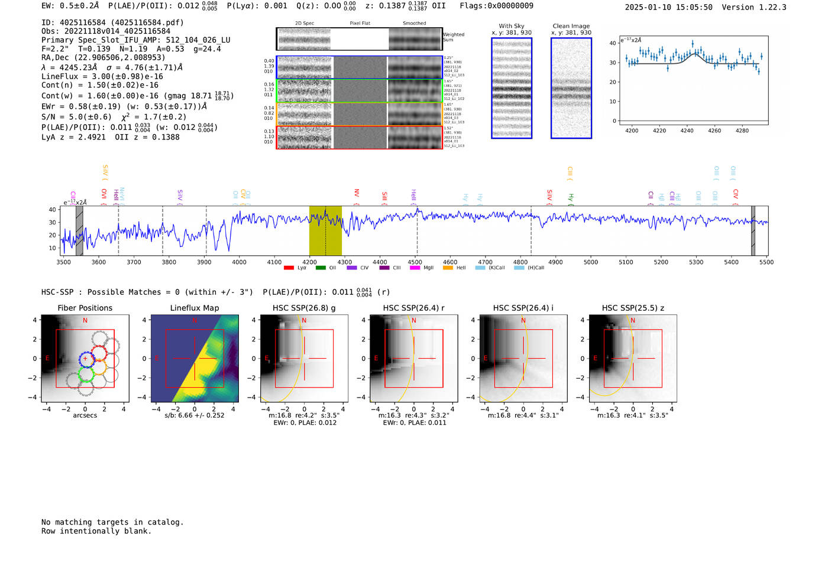This screenshot has height=563, width=828.
Task: Open the Lineflux Map panel
Action: (195, 359)
